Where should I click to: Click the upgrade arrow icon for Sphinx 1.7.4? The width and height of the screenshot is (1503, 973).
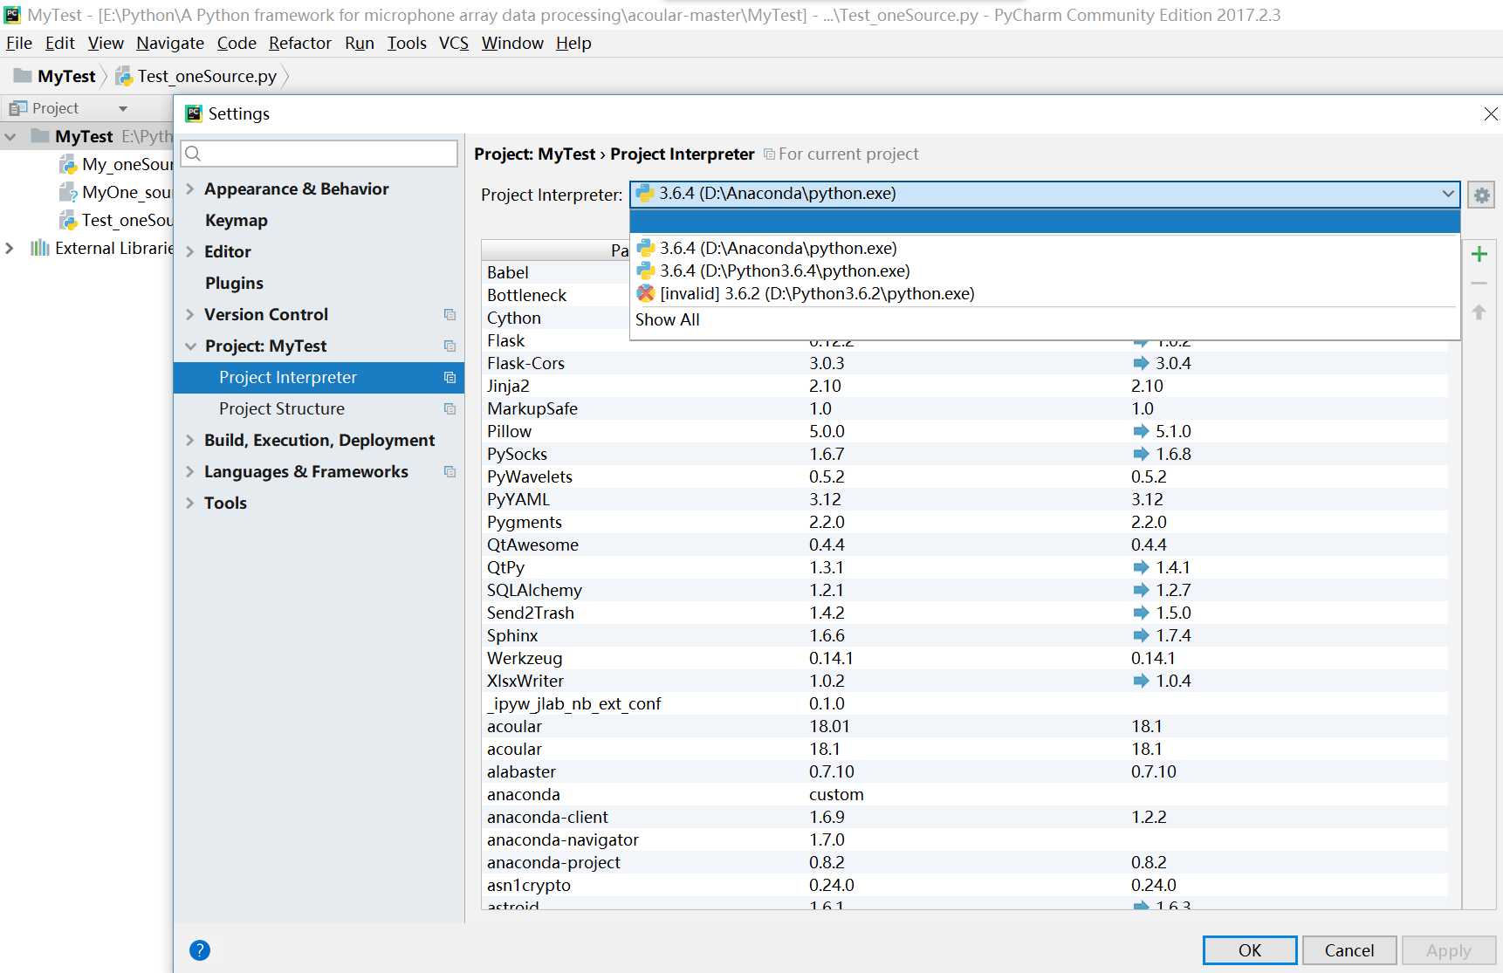click(1141, 635)
